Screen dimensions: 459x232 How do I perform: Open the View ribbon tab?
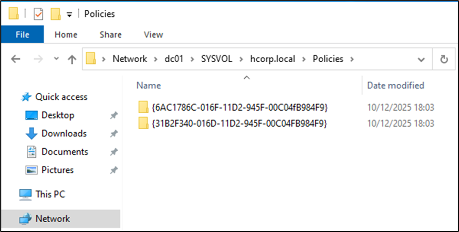point(153,34)
